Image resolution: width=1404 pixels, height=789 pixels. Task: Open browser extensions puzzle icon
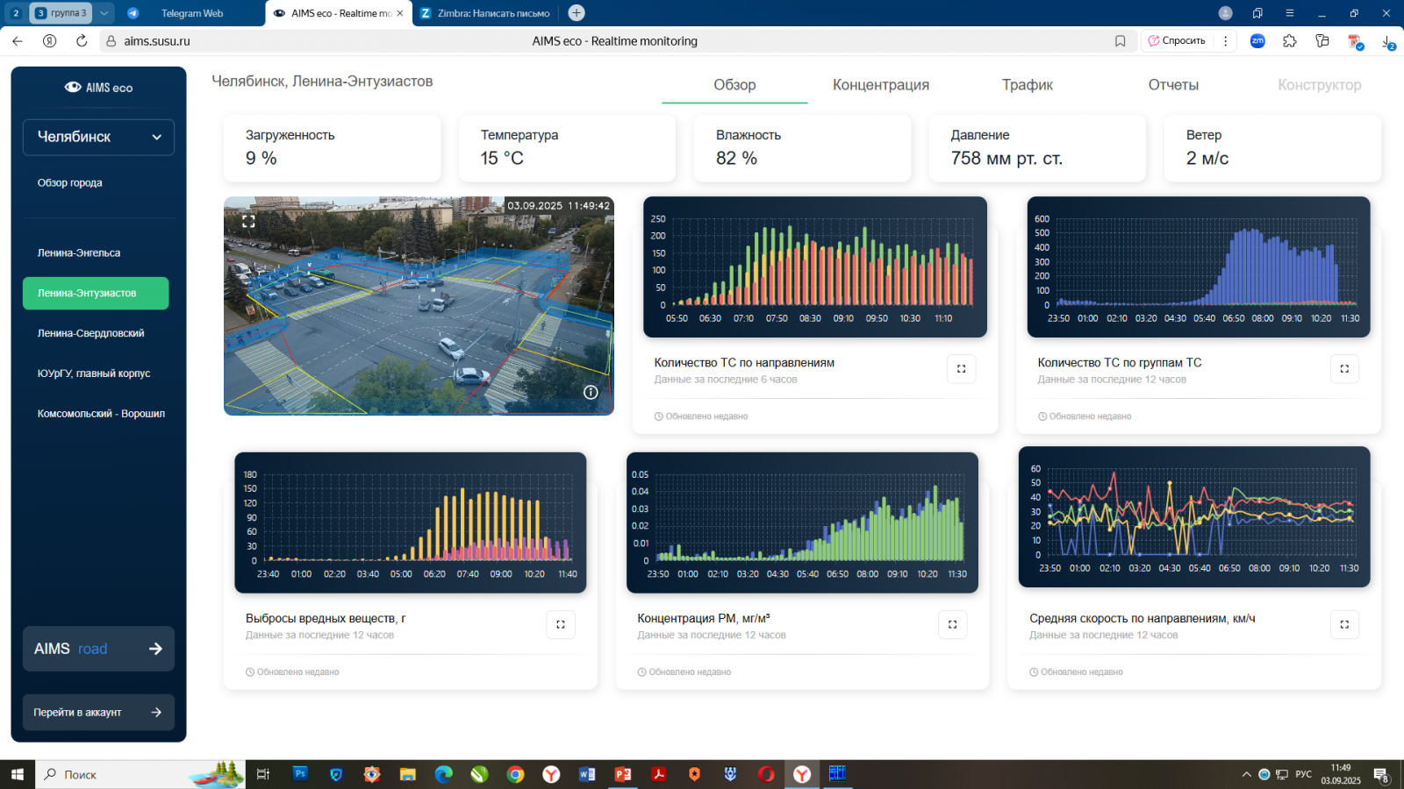[1289, 41]
